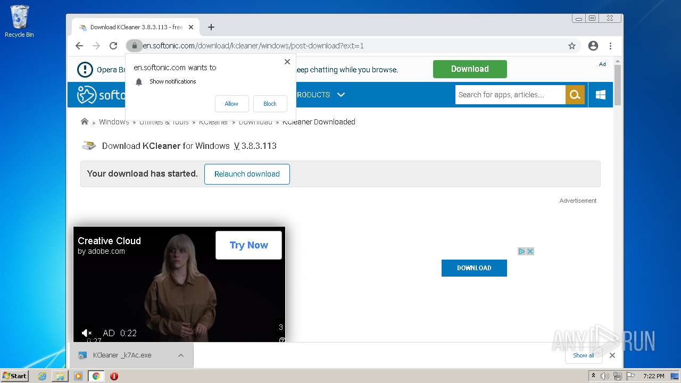The width and height of the screenshot is (681, 383).
Task: Click the system tray volume icon
Action: click(605, 376)
